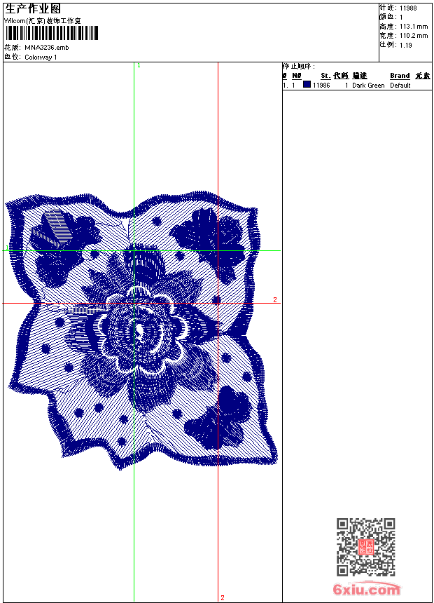434x603 pixels.
Task: Click red guide marker 2 at bottom
Action: coord(223,597)
